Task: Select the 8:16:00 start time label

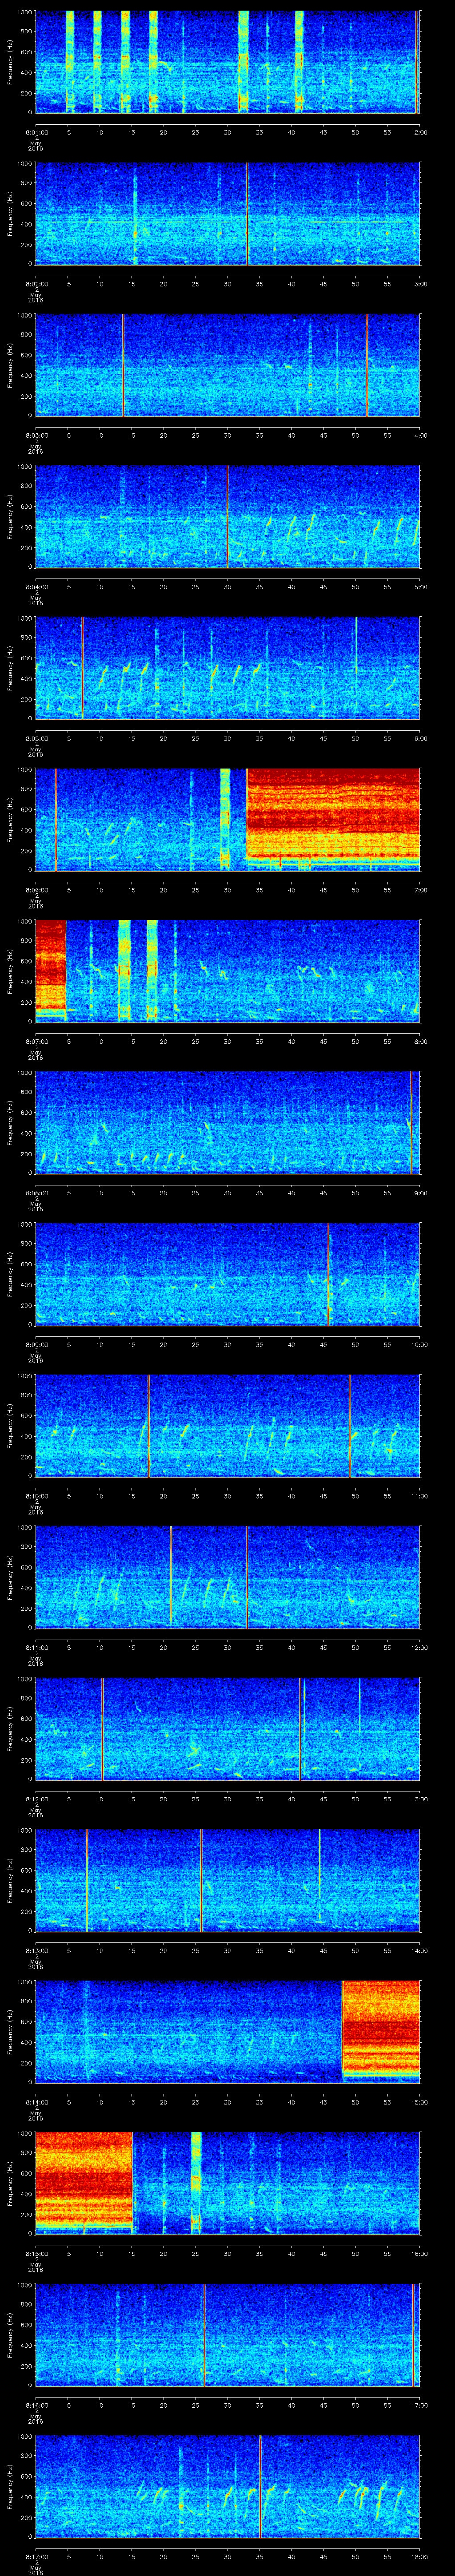Action: pyautogui.click(x=36, y=2406)
